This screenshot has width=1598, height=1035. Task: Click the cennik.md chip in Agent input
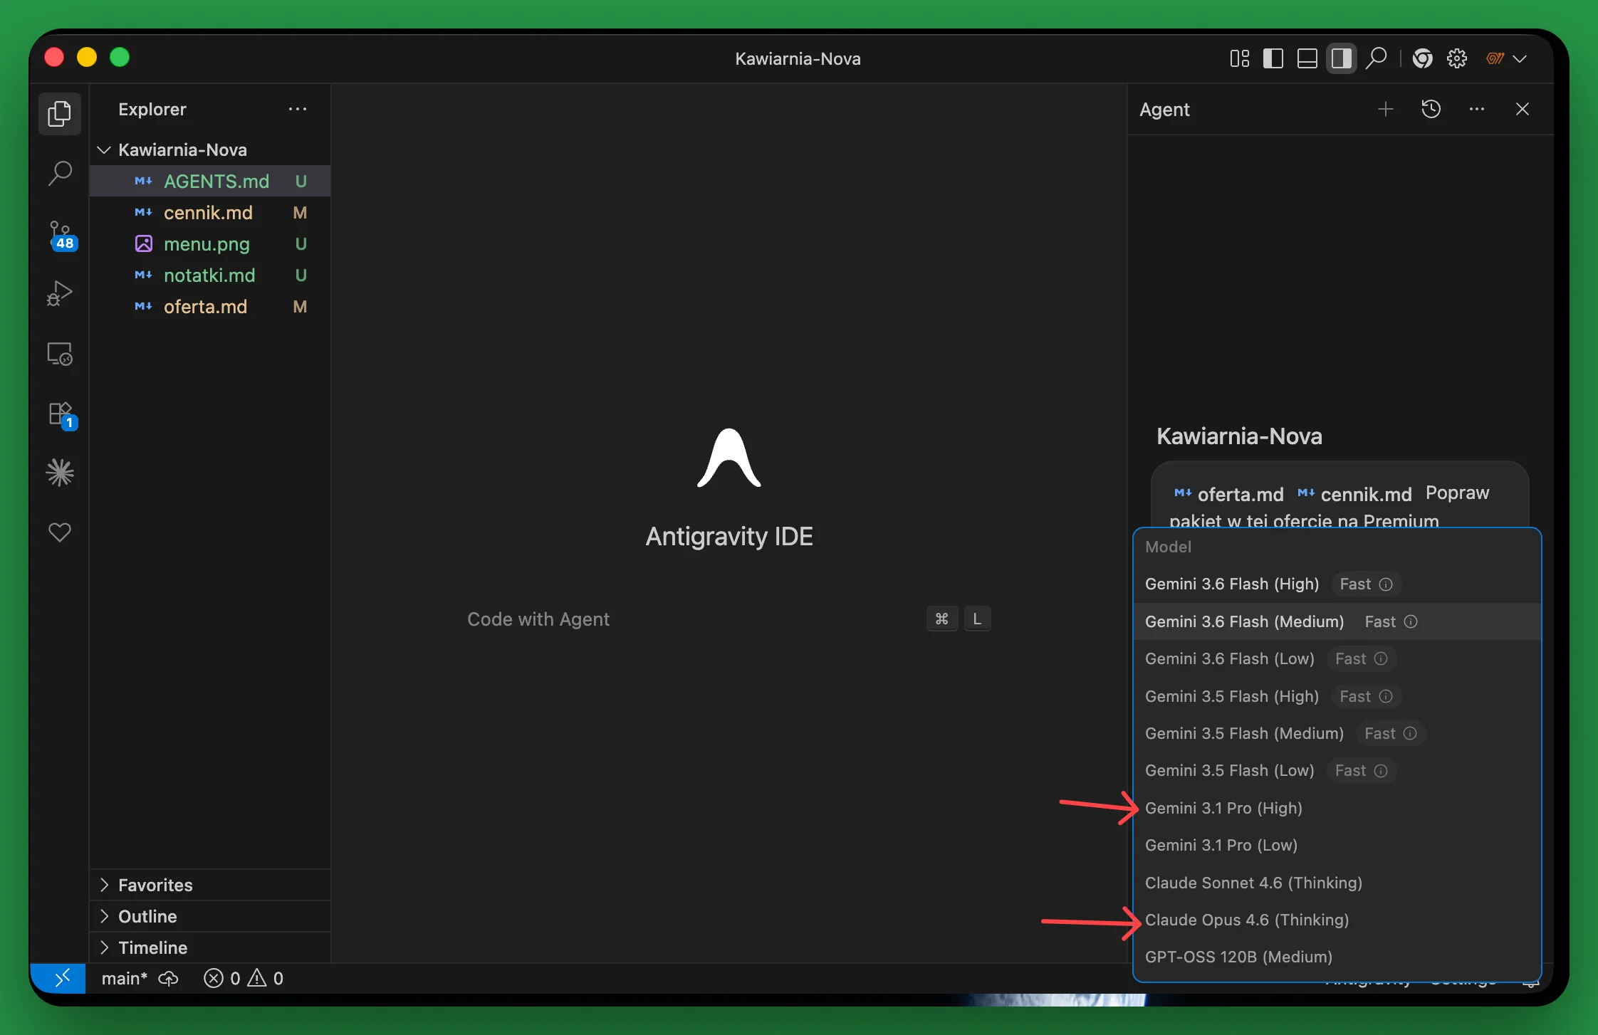[x=1355, y=494]
